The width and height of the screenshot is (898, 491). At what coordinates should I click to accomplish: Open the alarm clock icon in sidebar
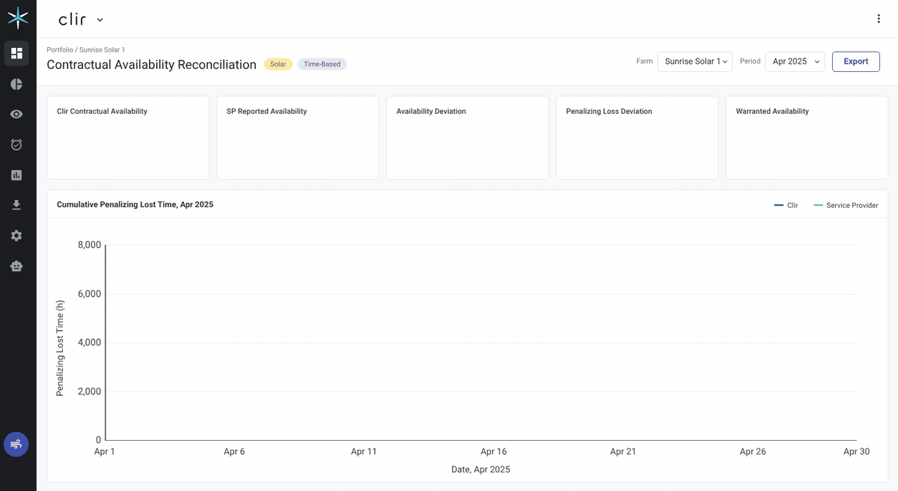(16, 144)
